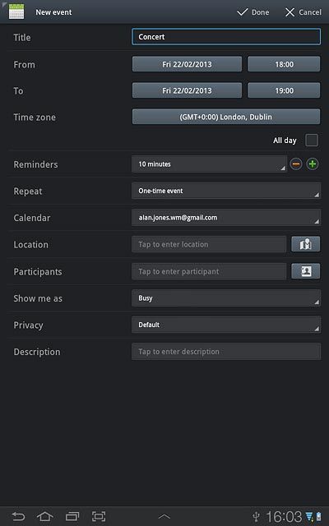Take a screenshot with capture icon
The width and height of the screenshot is (329, 526).
point(99,516)
